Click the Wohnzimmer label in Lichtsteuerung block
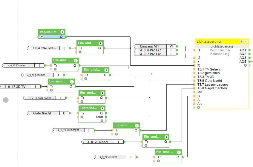Screen dimensions: 253x167 (x=220, y=50)
